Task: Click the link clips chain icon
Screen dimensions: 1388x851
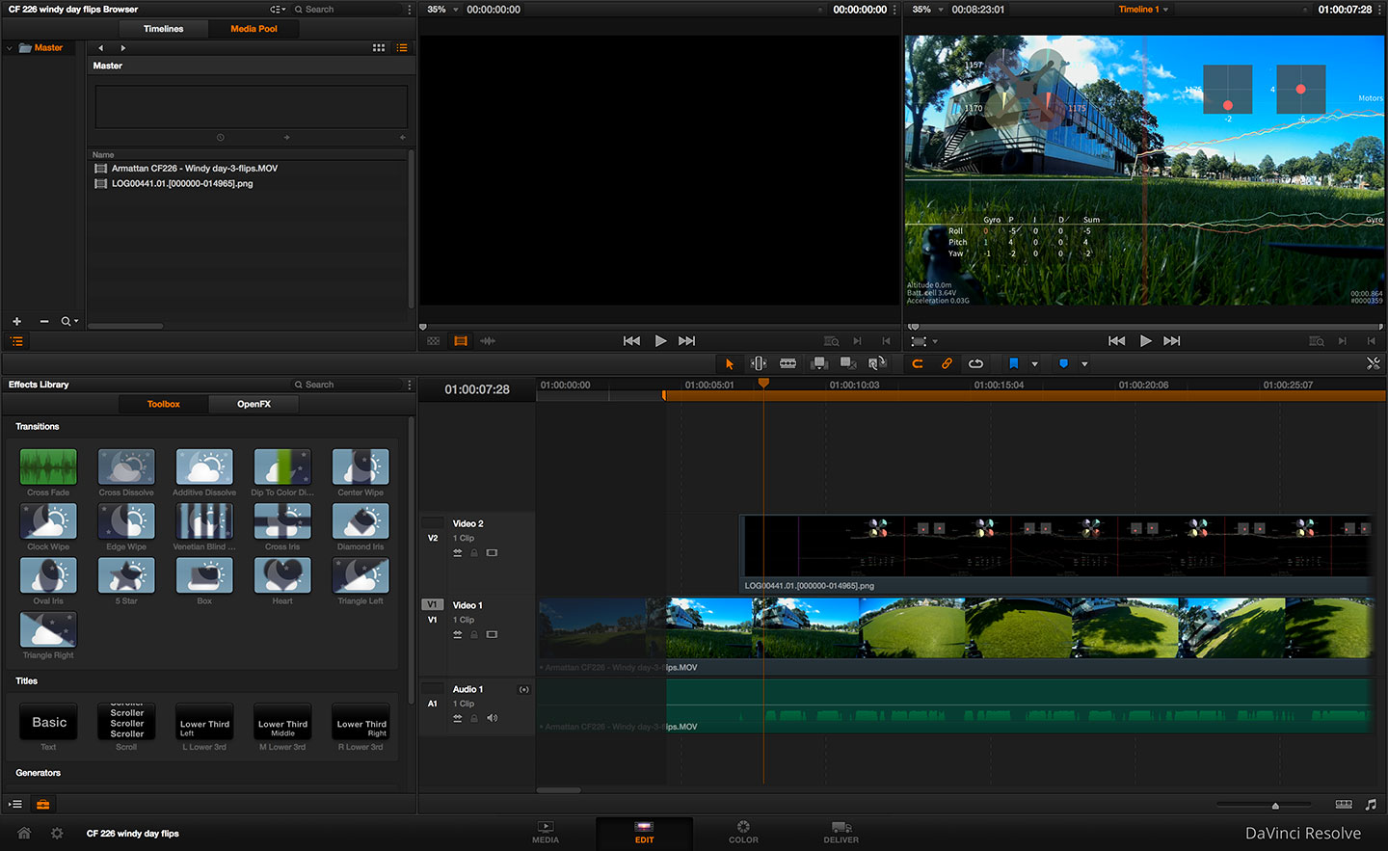Action: tap(947, 363)
